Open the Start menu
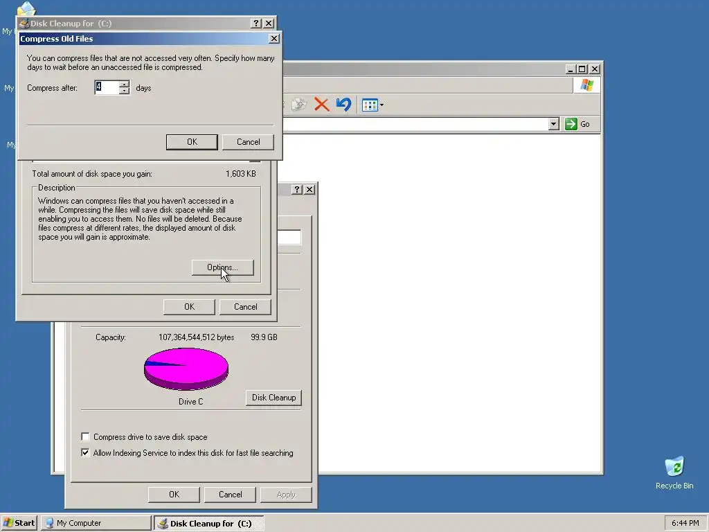The height and width of the screenshot is (532, 709). point(19,523)
